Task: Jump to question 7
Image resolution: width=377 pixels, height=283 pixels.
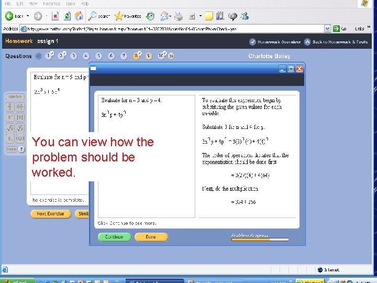Action: click(x=124, y=56)
